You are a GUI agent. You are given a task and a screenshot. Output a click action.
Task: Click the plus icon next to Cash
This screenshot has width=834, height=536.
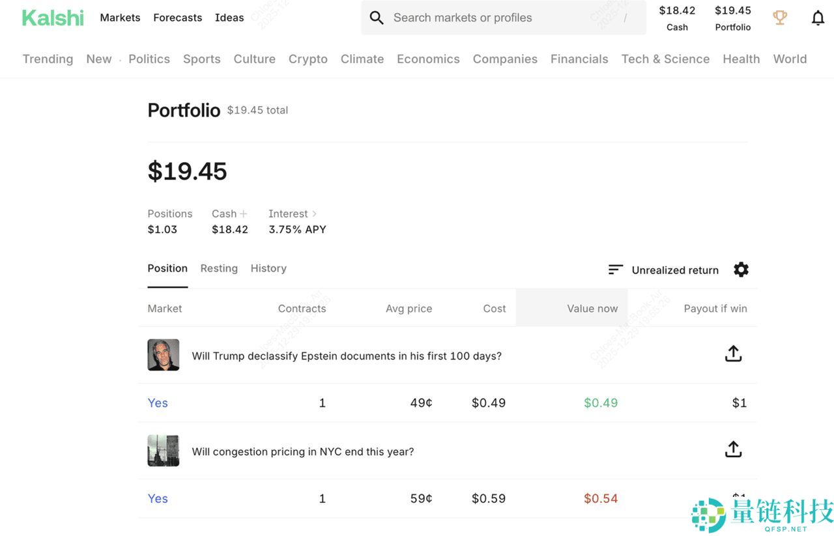tap(244, 214)
